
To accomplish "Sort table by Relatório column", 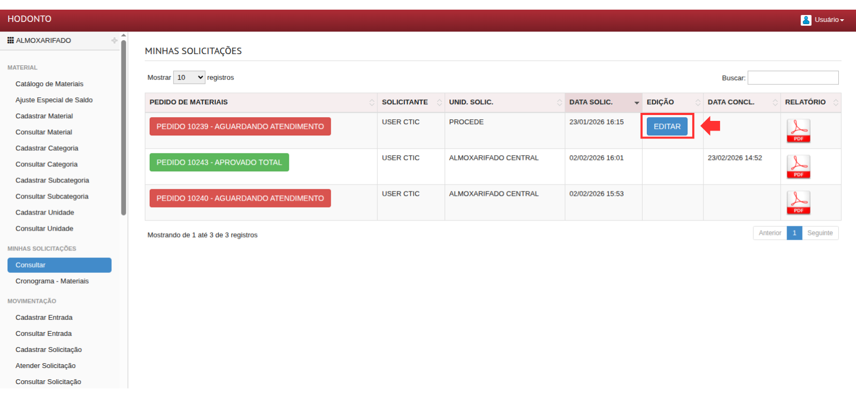I will (810, 102).
